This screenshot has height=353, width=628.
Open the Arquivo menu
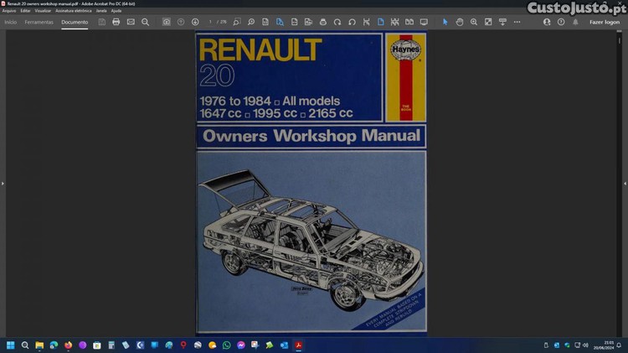pyautogui.click(x=9, y=10)
